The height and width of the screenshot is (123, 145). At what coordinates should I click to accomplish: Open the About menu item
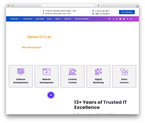(x=58, y=19)
